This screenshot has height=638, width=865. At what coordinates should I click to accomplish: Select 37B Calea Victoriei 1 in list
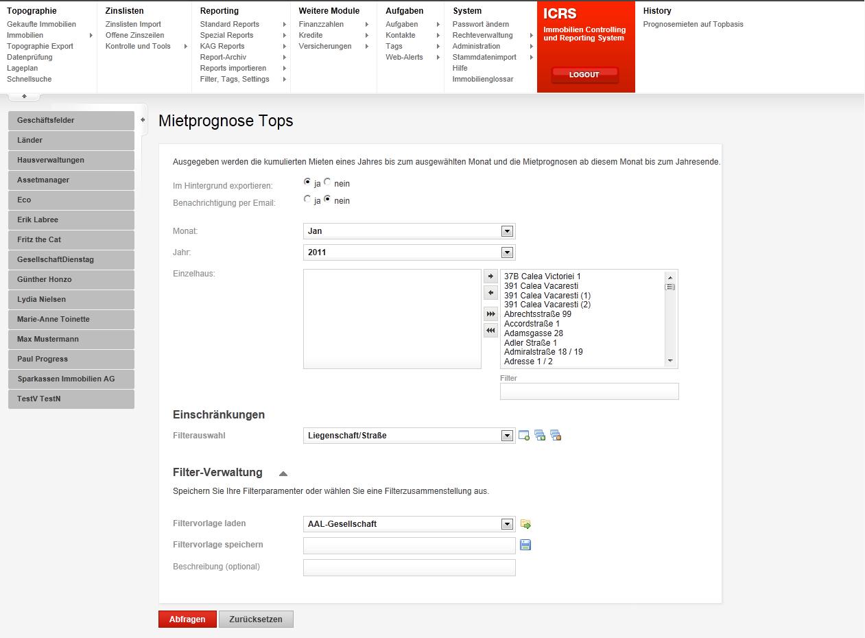pos(543,276)
